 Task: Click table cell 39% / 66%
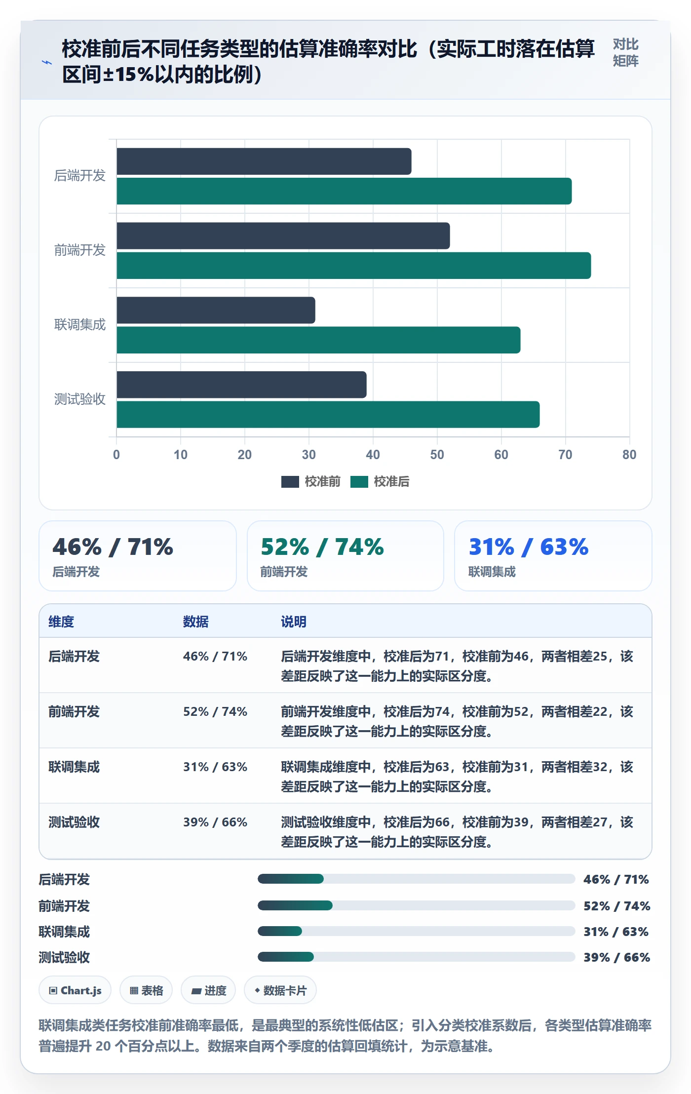tap(215, 822)
